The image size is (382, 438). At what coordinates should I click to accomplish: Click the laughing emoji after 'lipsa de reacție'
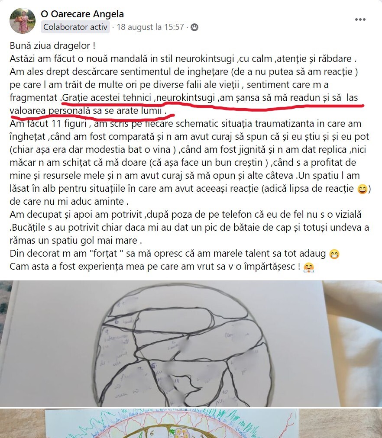363,189
